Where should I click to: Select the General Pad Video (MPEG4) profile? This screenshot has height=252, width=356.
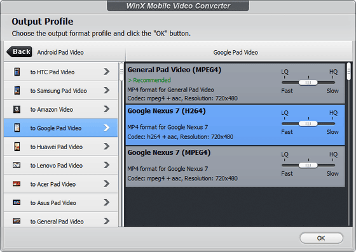235,83
